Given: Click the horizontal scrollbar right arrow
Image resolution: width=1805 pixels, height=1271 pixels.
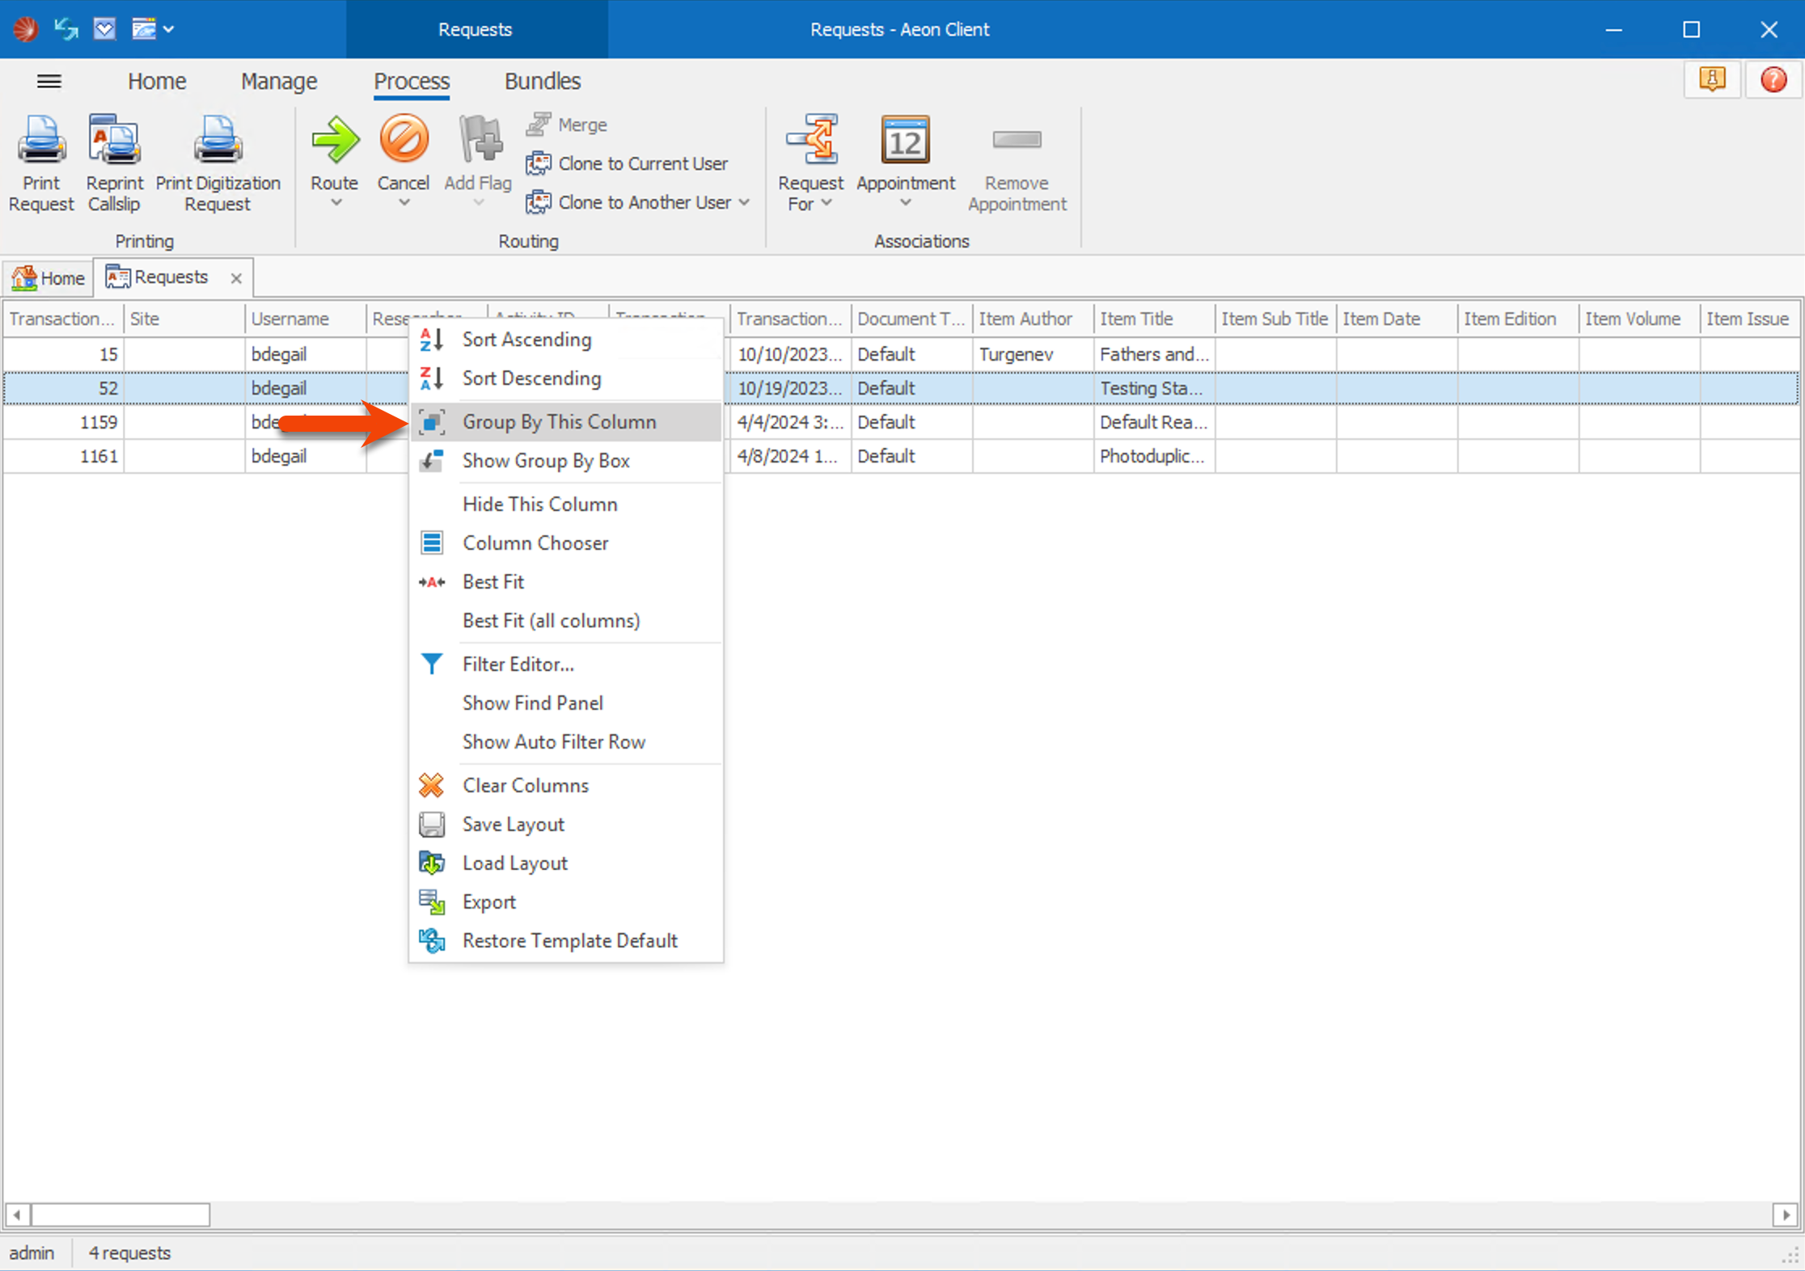Looking at the screenshot, I should (x=1786, y=1214).
